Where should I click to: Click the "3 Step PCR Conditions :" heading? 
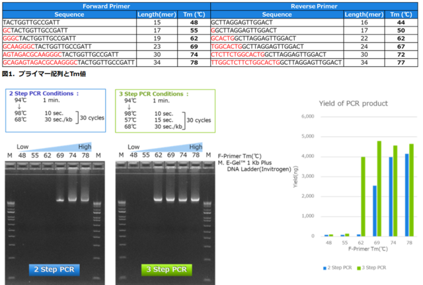[154, 94]
